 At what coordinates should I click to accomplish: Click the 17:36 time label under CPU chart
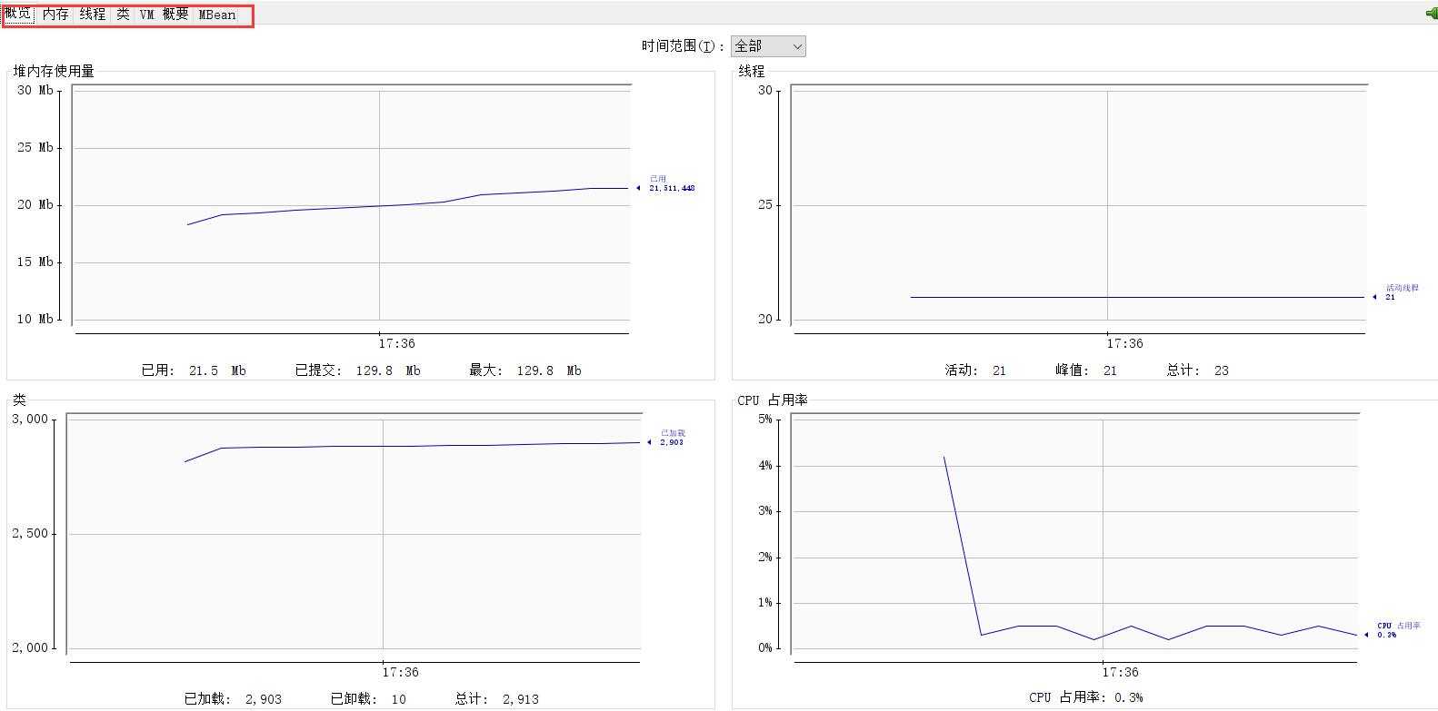(1120, 672)
